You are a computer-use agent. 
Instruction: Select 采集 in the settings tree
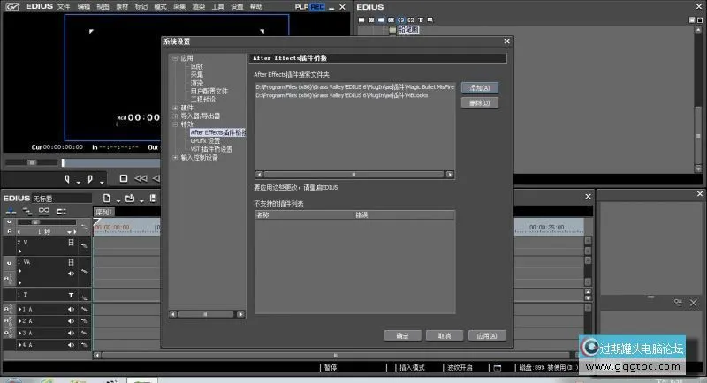(x=196, y=75)
